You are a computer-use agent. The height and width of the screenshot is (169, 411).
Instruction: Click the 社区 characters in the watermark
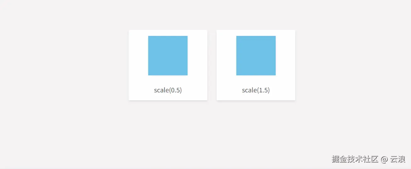coord(370,159)
